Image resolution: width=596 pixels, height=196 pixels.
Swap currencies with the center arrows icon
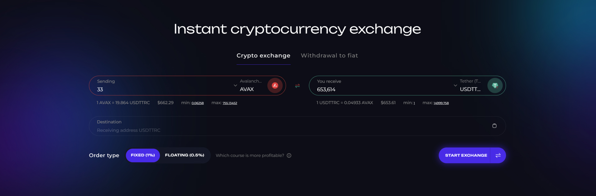tap(297, 86)
